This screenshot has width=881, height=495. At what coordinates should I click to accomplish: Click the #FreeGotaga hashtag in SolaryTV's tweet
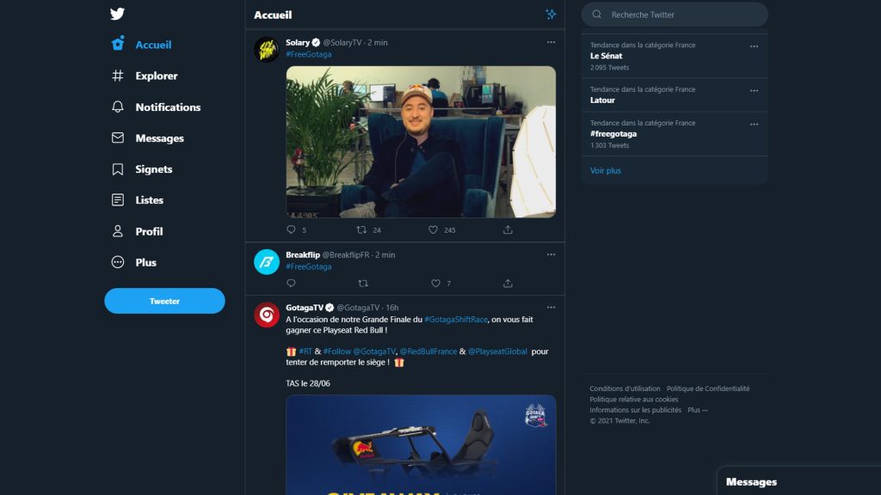307,53
